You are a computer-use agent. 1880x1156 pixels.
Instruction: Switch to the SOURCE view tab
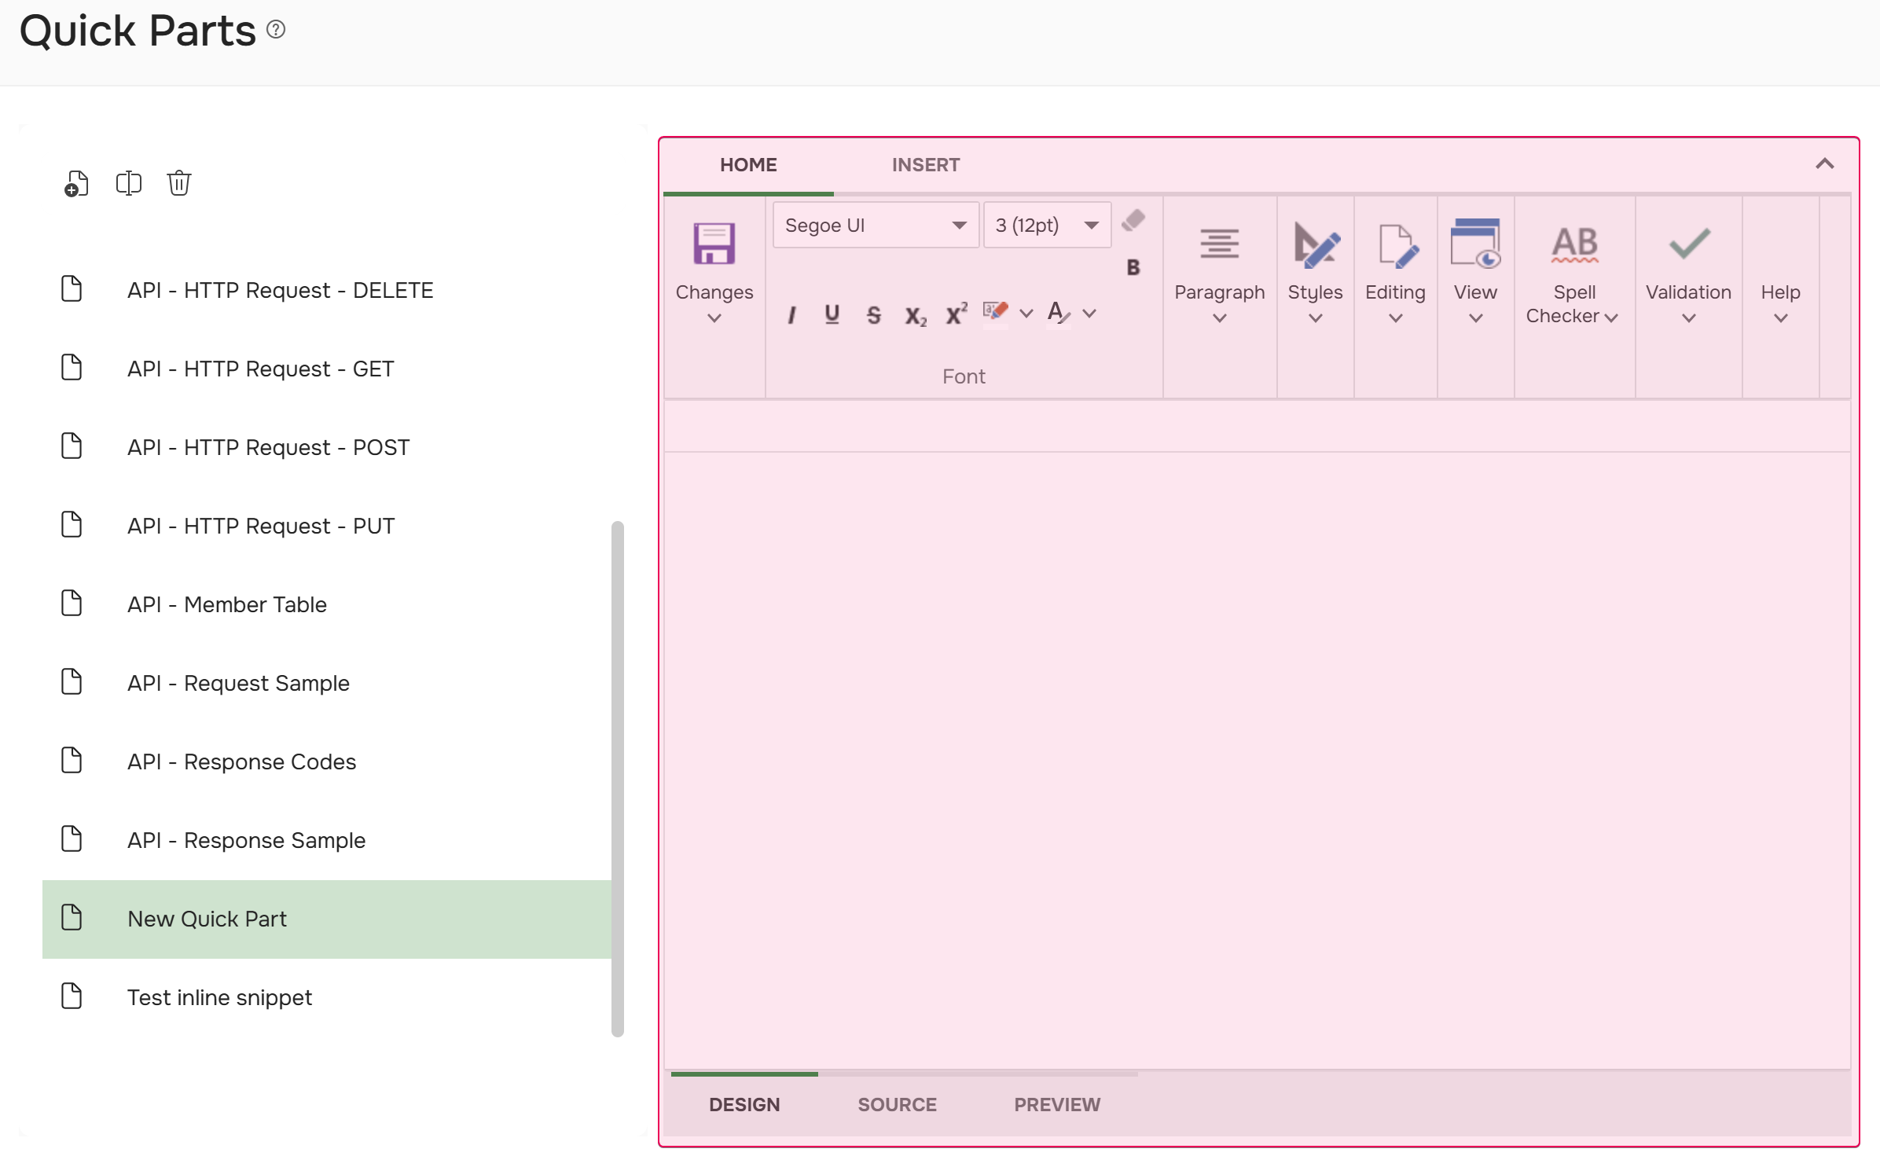point(897,1104)
